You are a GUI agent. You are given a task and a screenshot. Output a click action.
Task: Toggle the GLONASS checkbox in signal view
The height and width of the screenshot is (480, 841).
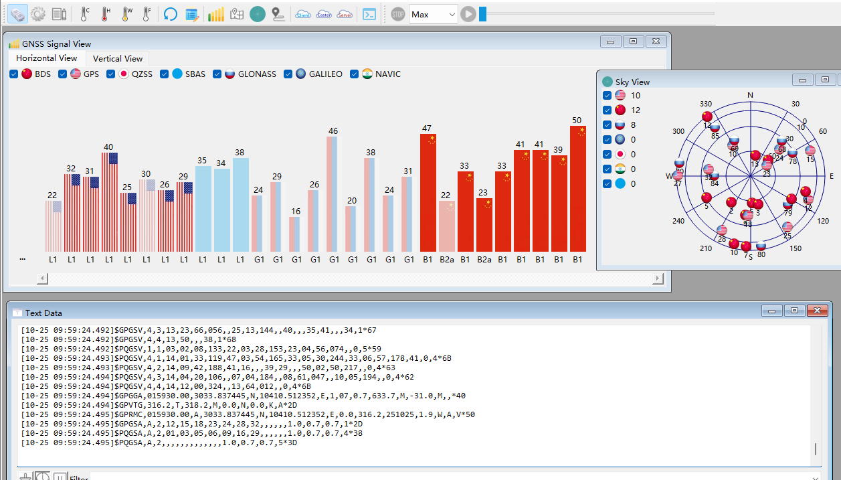point(217,74)
